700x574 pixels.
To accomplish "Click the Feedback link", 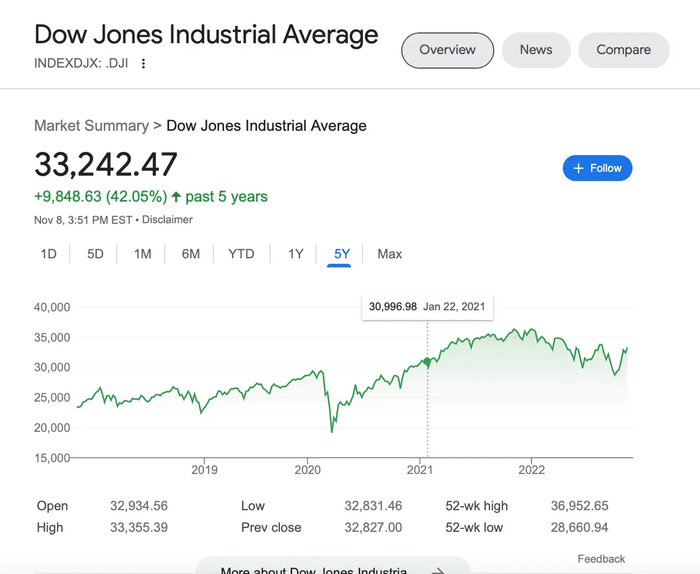I will click(601, 559).
